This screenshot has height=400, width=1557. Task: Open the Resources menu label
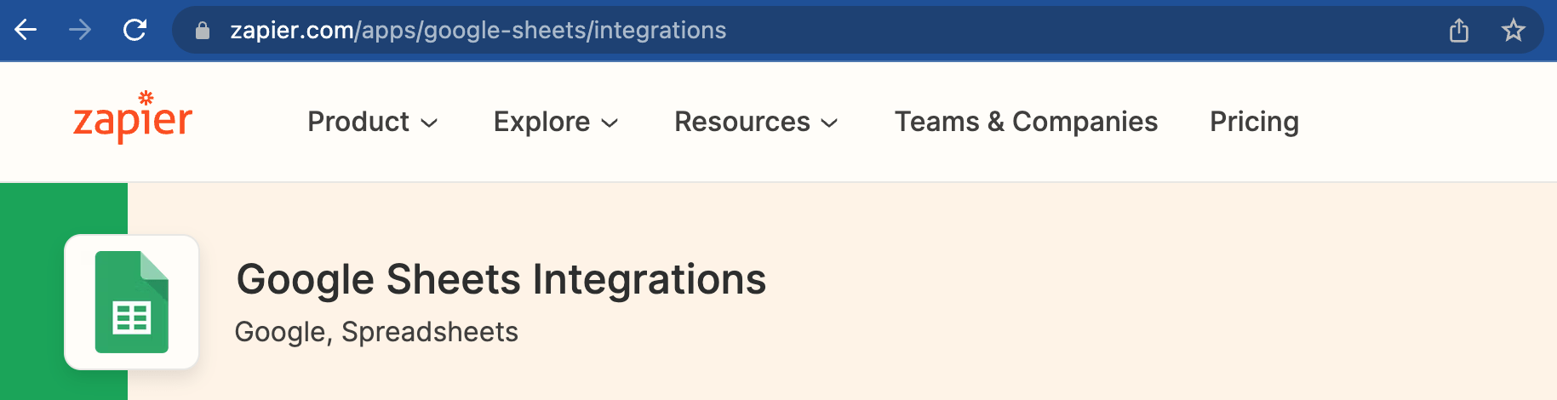(x=741, y=122)
